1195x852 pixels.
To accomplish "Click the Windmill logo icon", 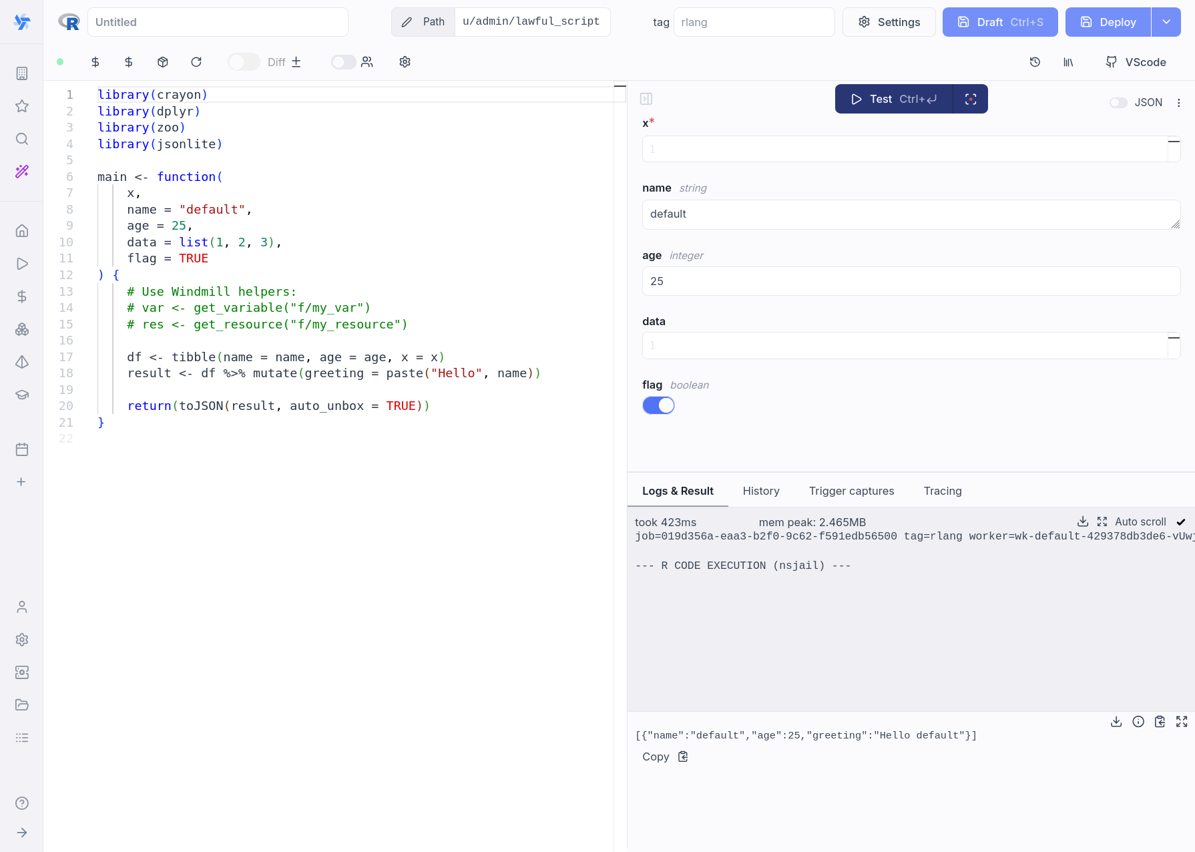I will click(22, 22).
